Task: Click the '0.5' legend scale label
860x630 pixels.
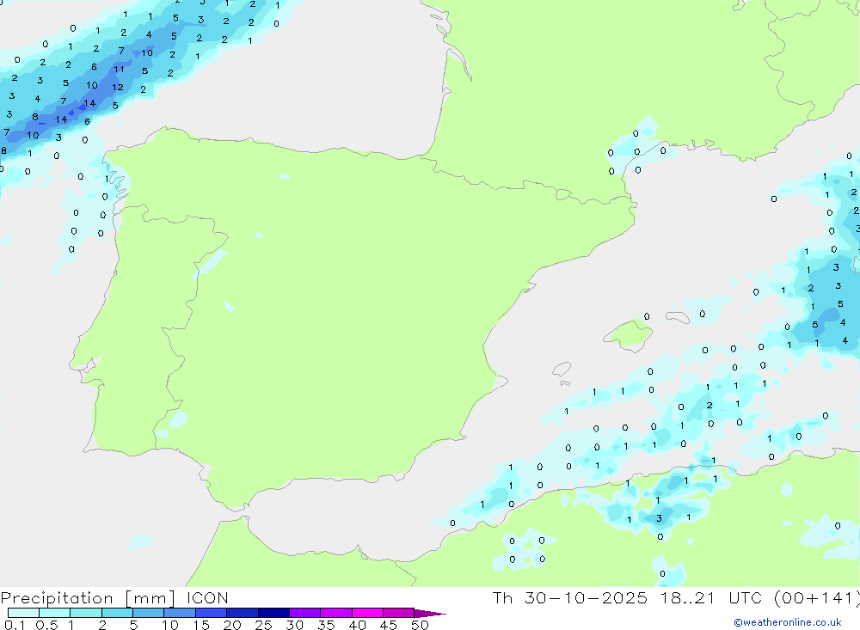Action: pos(46,625)
